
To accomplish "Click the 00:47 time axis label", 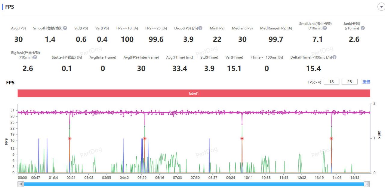I will pos(35,178).
